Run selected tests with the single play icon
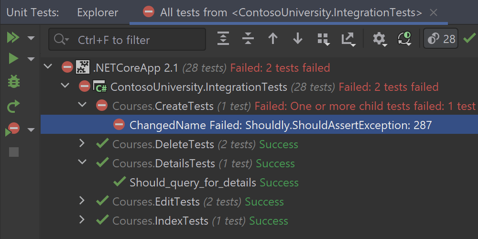This screenshot has height=239, width=478. point(13,59)
